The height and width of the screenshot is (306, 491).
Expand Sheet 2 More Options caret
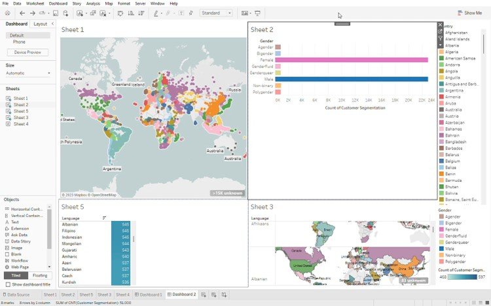[x=440, y=44]
